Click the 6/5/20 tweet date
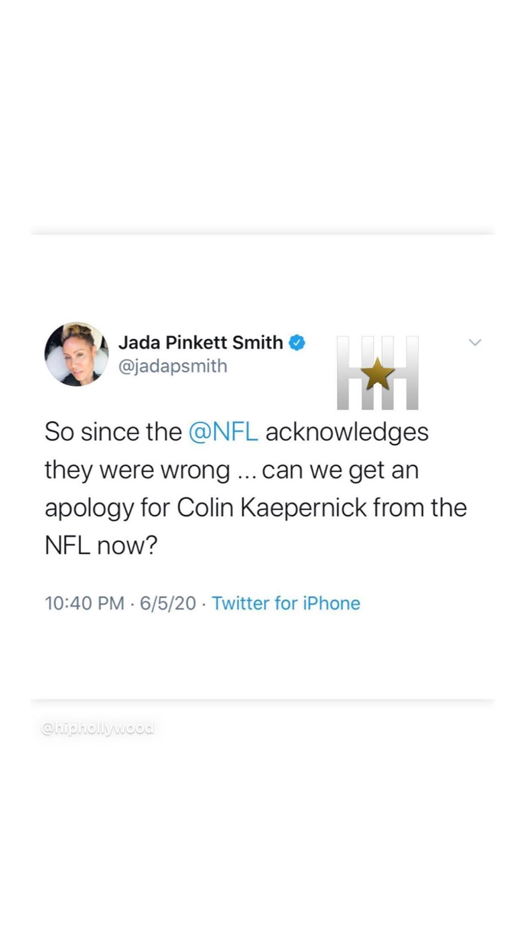 tap(168, 603)
